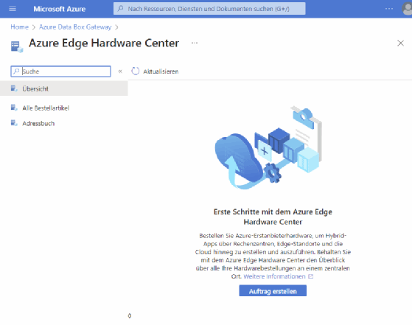Click the external link icon after Weitere Informationen
412x325 pixels.
[310, 276]
